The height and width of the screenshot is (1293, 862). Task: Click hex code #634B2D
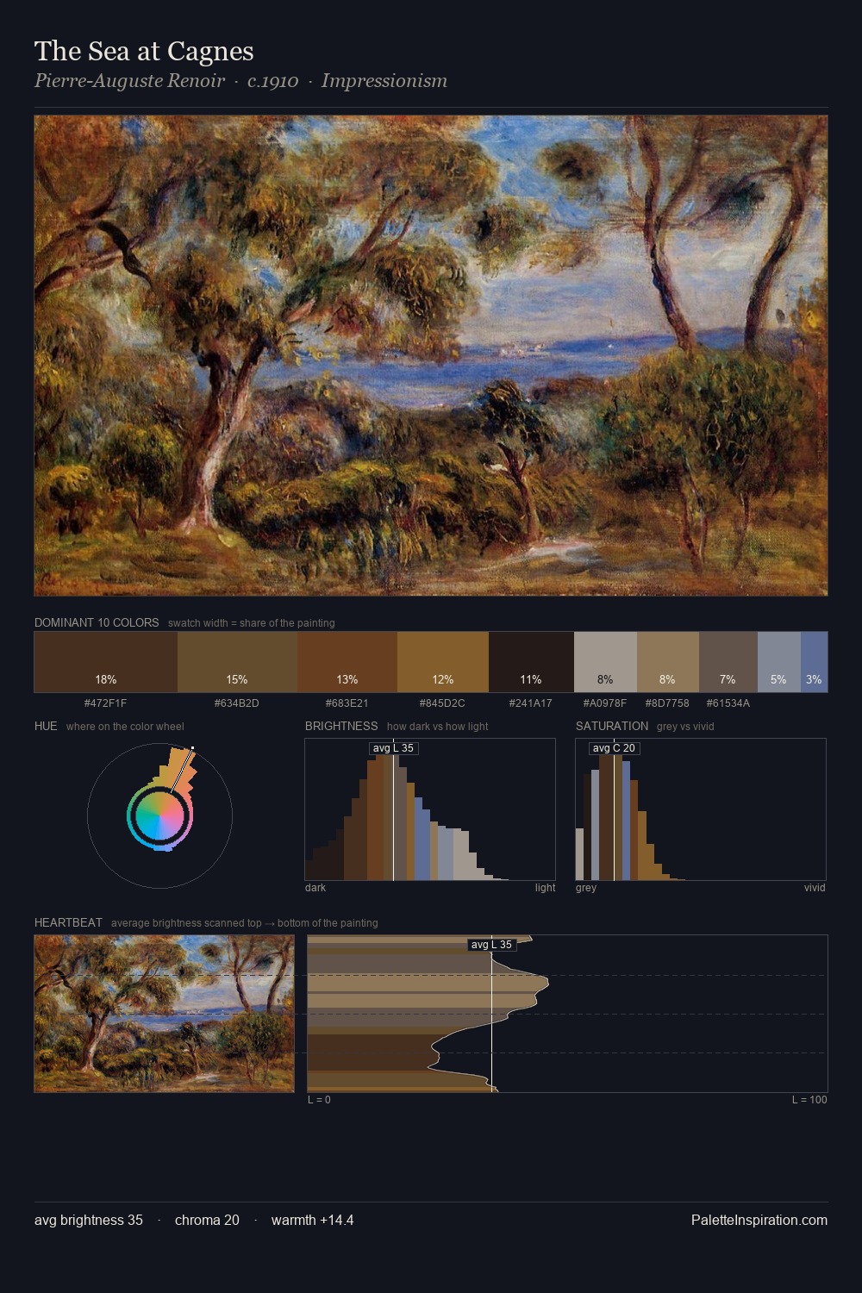[237, 703]
